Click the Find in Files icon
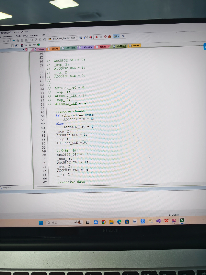 pos(81,38)
